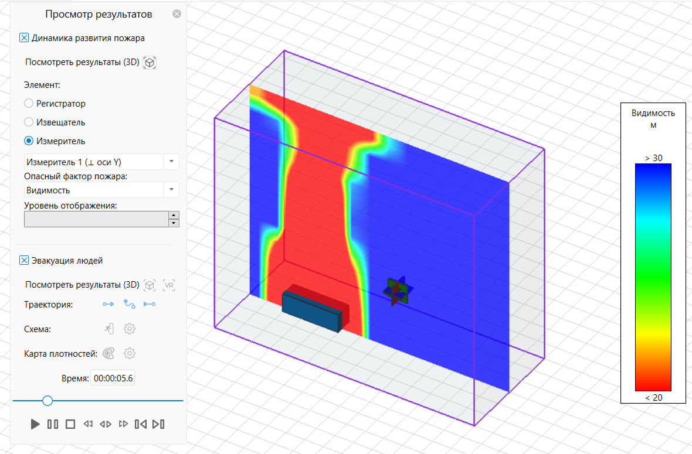692x454 pixels.
Task: Select the Извещатель radio button
Action: coord(29,122)
